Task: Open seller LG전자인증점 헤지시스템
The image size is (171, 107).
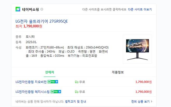Action: pos(32,92)
